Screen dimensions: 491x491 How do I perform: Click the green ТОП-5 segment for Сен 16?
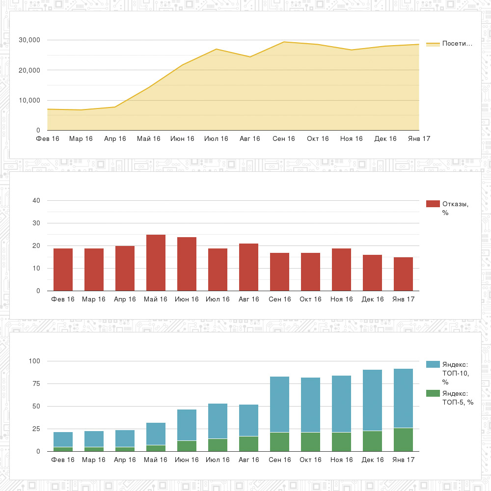280,442
